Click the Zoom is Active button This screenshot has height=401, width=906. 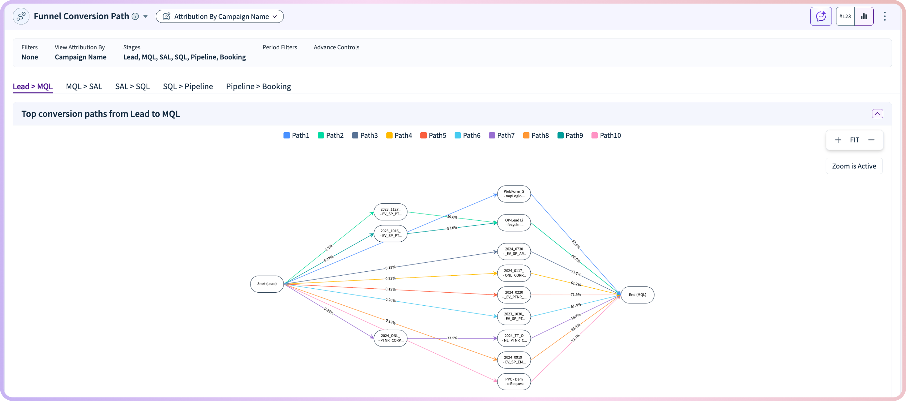coord(854,166)
